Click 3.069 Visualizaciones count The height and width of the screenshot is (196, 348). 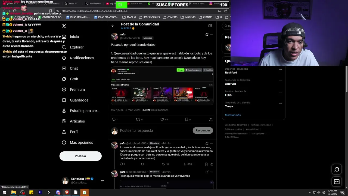[x=155, y=110]
